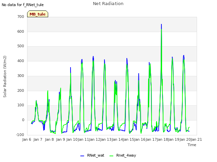Click the Jan 16 x-axis tick label
Image resolution: width=217 pixels, height=162 pixels.
140,139
